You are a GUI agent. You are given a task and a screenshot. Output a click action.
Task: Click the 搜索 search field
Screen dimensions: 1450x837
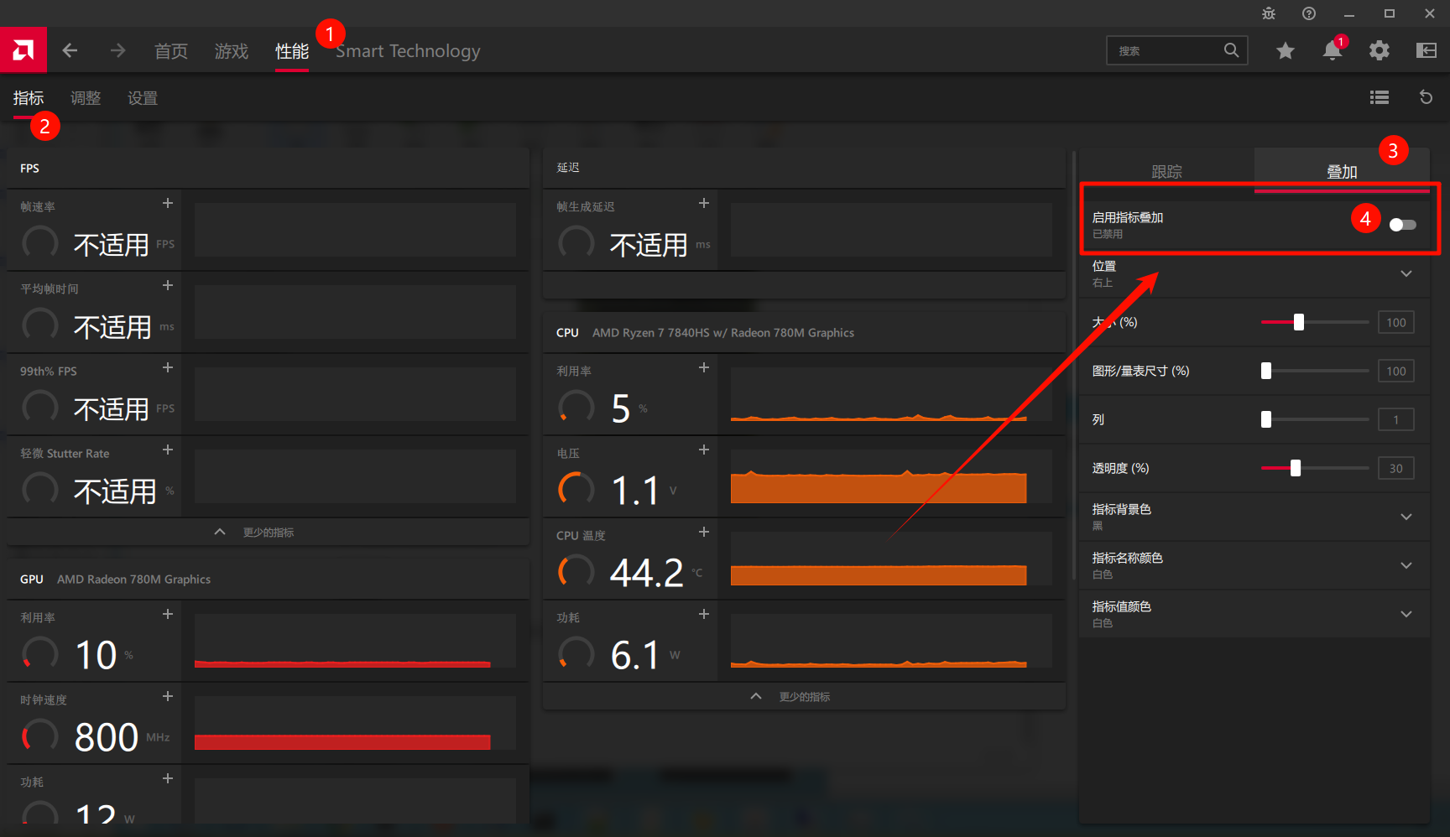(1166, 50)
